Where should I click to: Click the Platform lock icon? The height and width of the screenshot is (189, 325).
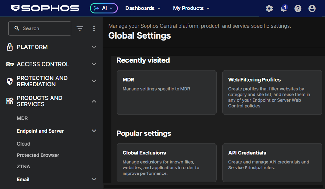10,47
